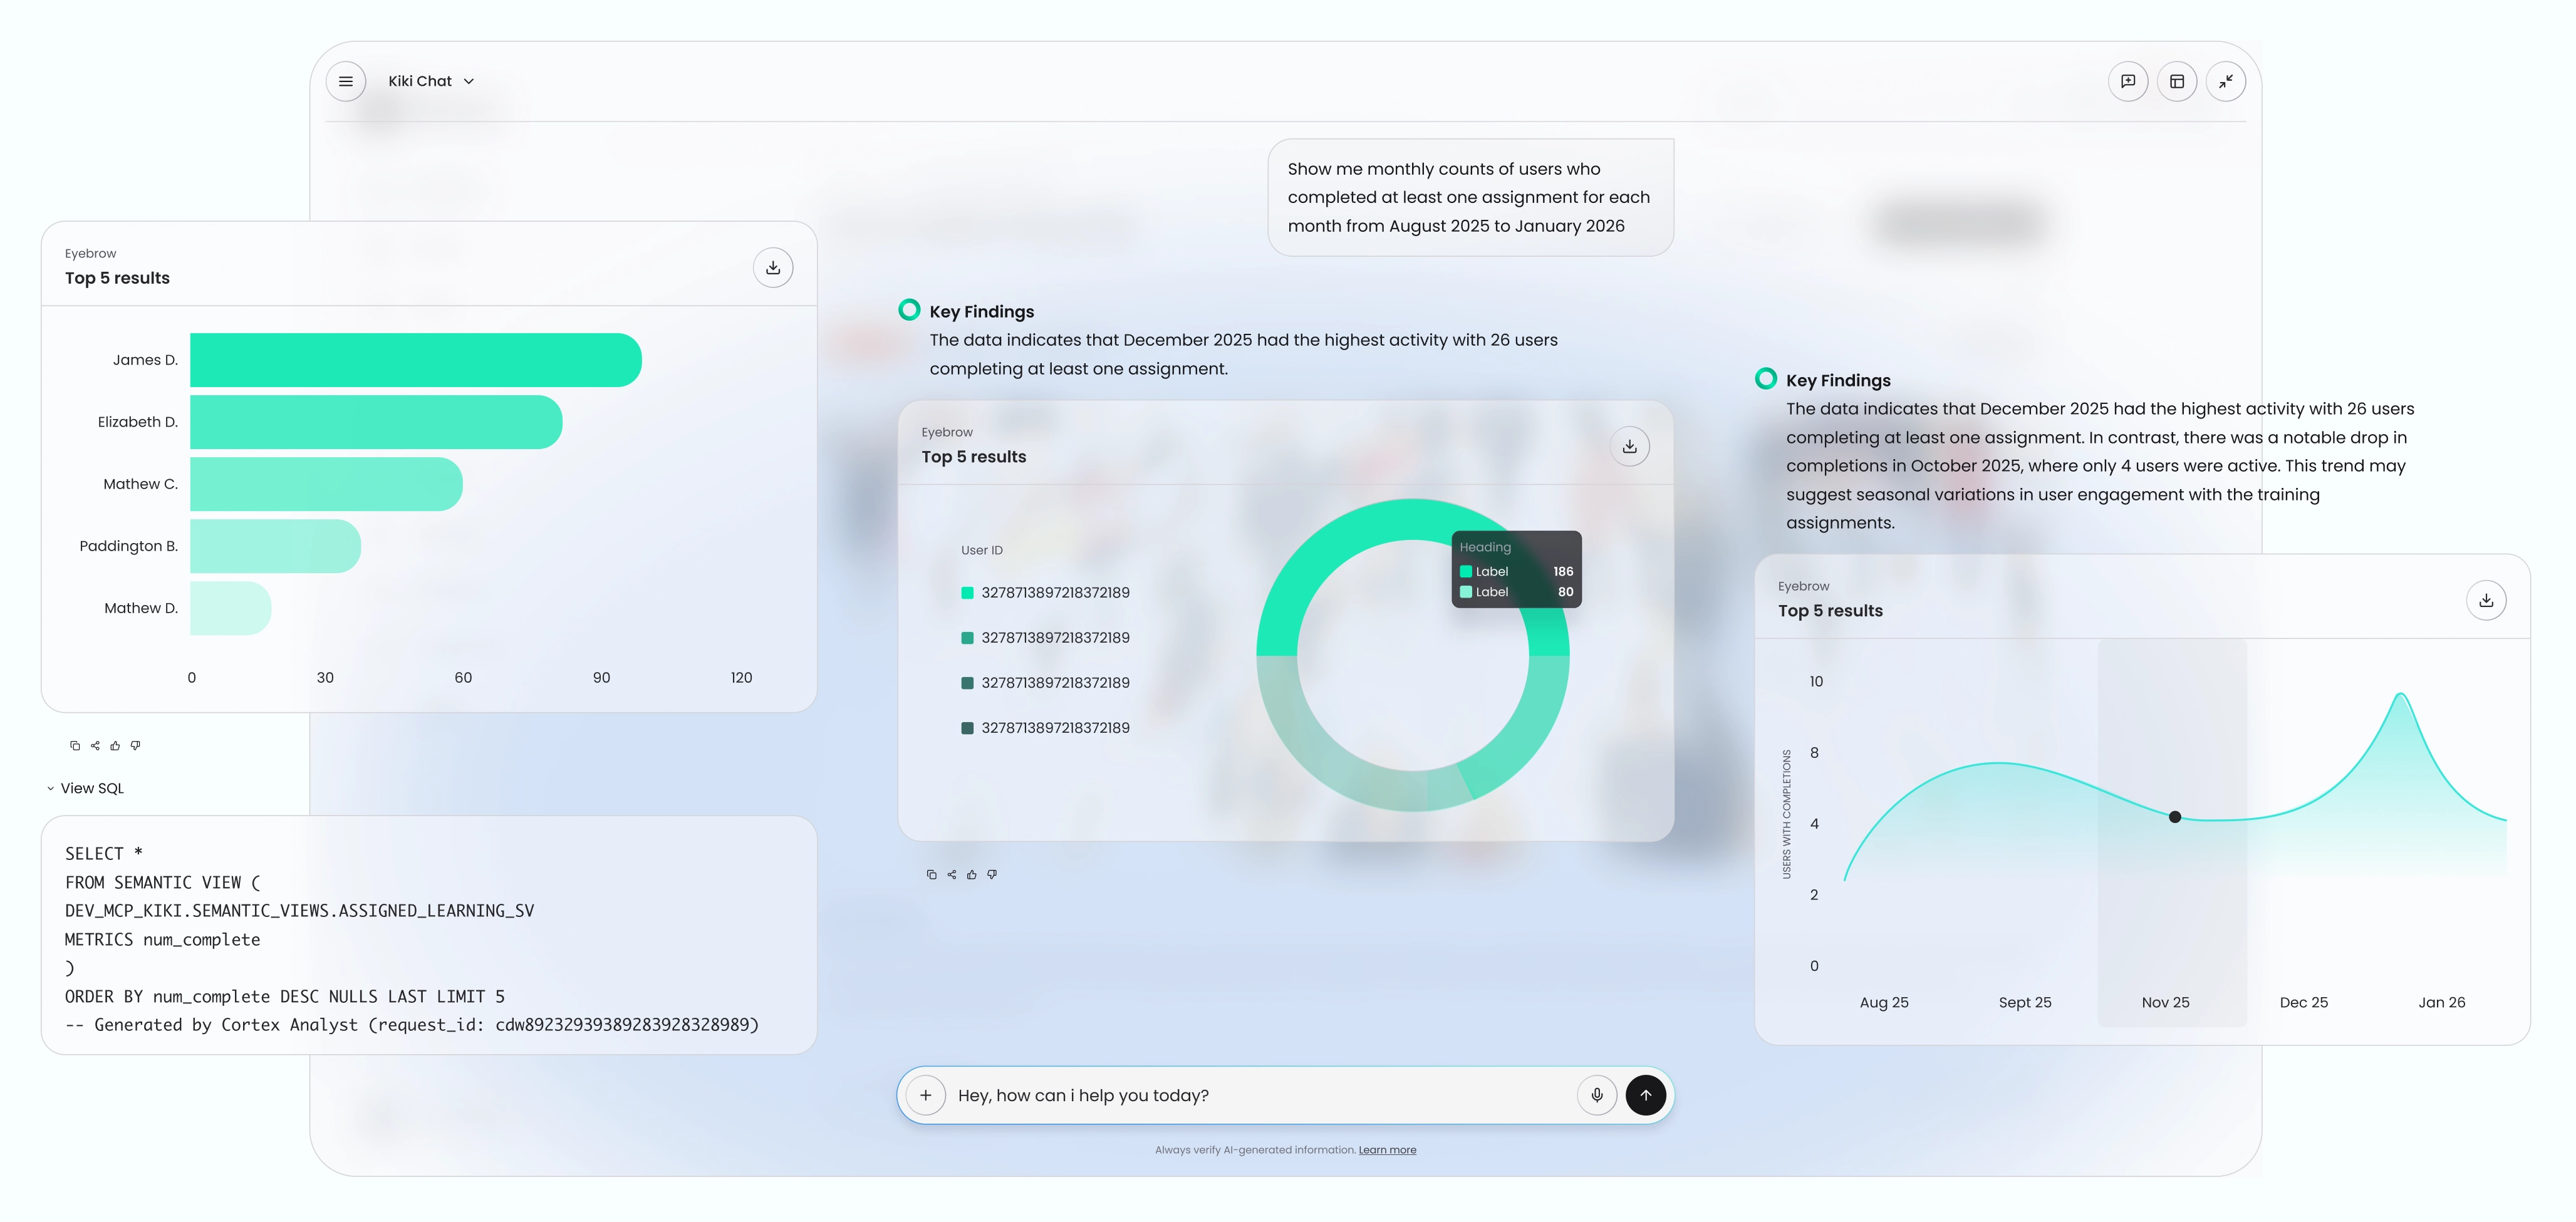The width and height of the screenshot is (2576, 1222).
Task: Download the bar chart Top 5 results
Action: pos(772,267)
